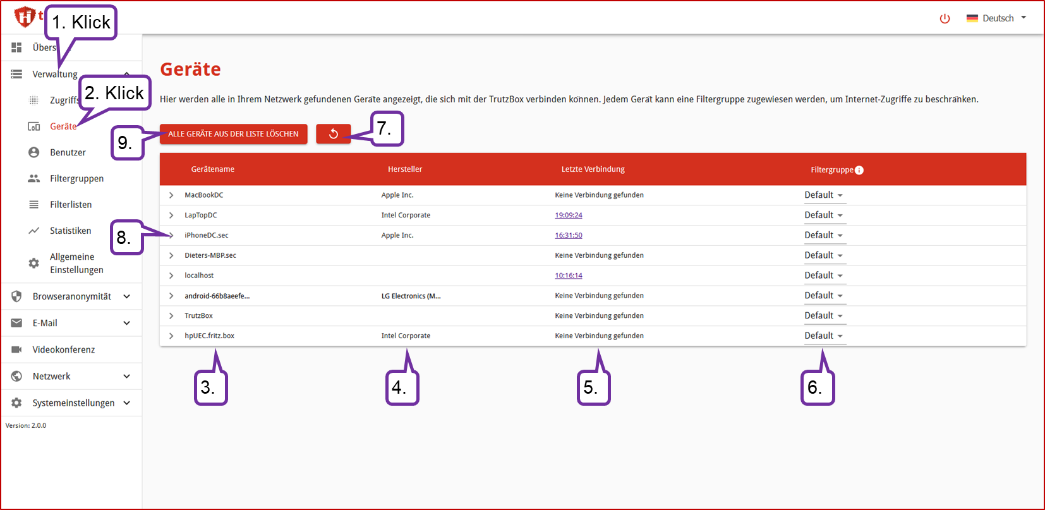Click the Browseranonymität shield icon
Viewport: 1045px width, 510px height.
pyautogui.click(x=17, y=296)
